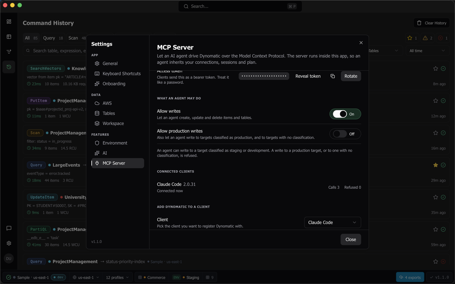Open the AWS settings section
Screen dimensions: 455x284
tap(118, 103)
